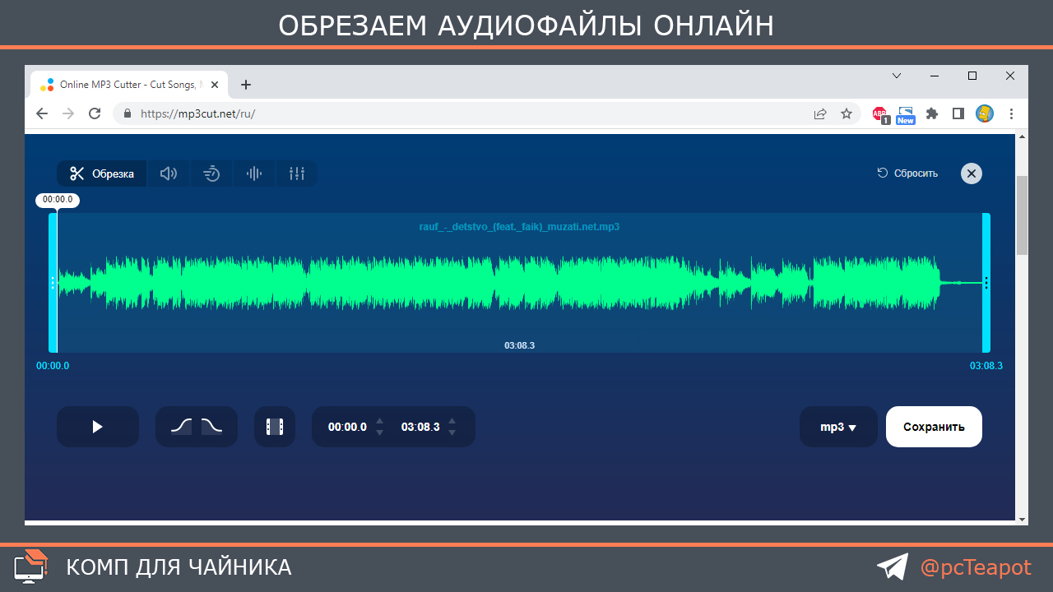Open Chrome three-dot menu

coord(1012,113)
